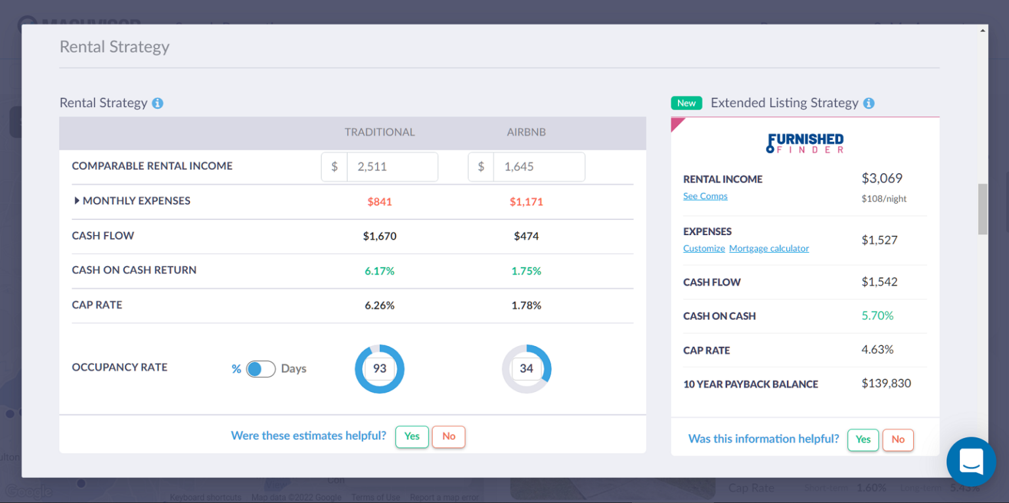Open the Intercom chat bubble
This screenshot has height=503, width=1009.
click(971, 461)
